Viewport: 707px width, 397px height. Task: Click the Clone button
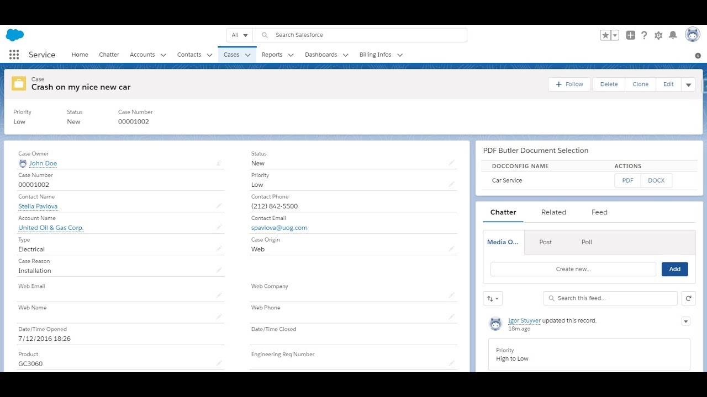pos(640,84)
